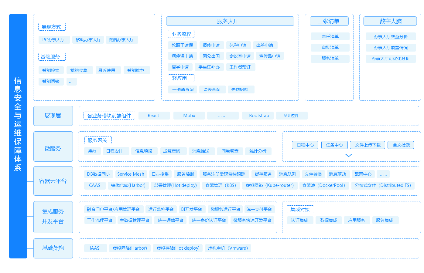The height and width of the screenshot is (273, 424).
Task: Click the 虚拟主机 (Vmware) tag
Action: pos(228,248)
